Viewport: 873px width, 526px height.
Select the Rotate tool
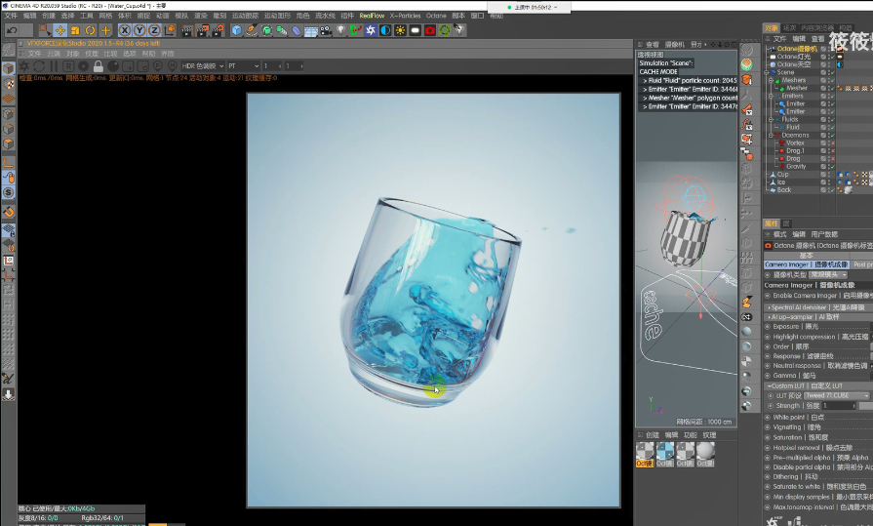point(90,30)
